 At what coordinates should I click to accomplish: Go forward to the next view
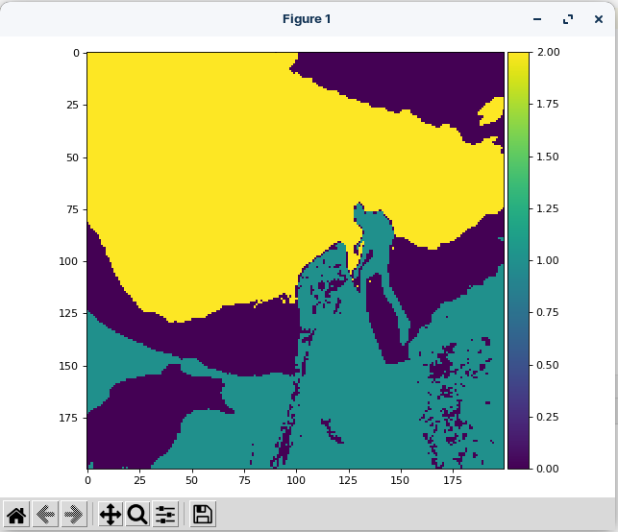[x=73, y=515]
